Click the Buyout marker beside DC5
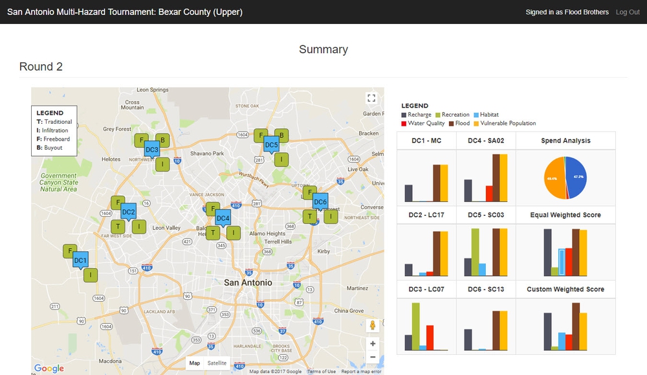Image resolution: width=647 pixels, height=375 pixels. [x=281, y=135]
